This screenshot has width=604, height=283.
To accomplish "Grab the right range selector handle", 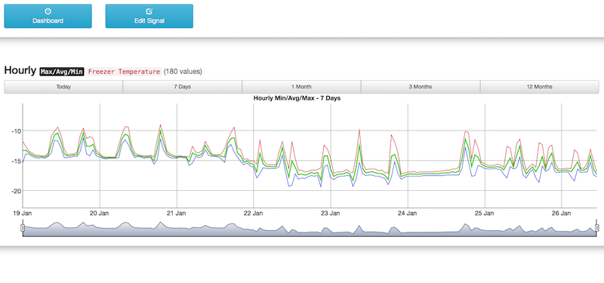I will tap(597, 229).
